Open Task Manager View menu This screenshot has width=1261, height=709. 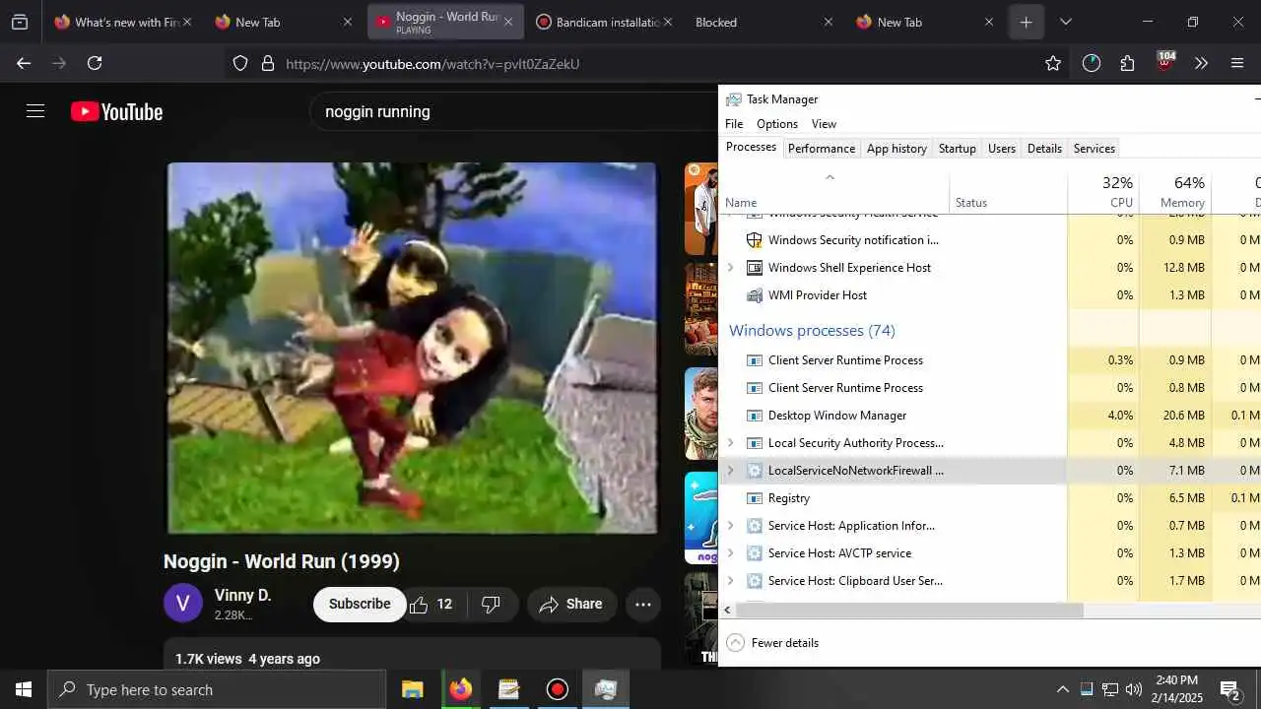[824, 124]
